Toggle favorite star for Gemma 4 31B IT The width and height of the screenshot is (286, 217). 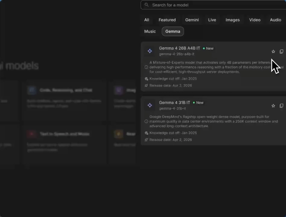click(x=273, y=106)
